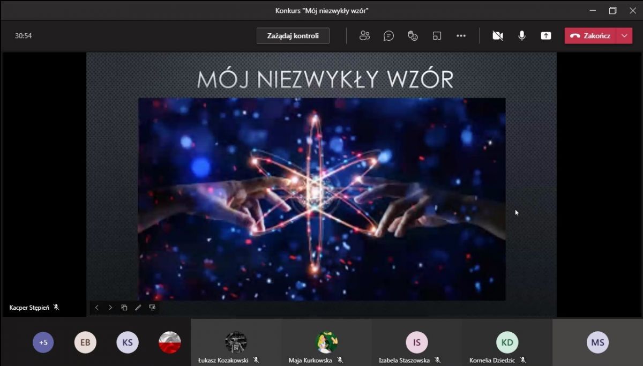Open the more actions ellipsis menu
The image size is (643, 366).
461,36
